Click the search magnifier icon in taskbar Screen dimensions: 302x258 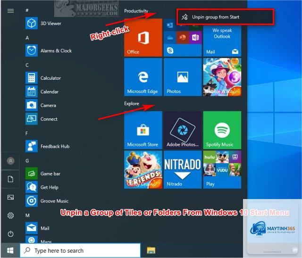point(27,250)
